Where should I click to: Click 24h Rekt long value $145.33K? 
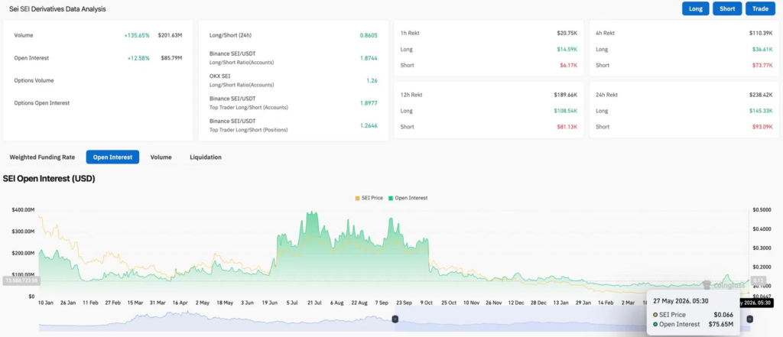tap(761, 111)
